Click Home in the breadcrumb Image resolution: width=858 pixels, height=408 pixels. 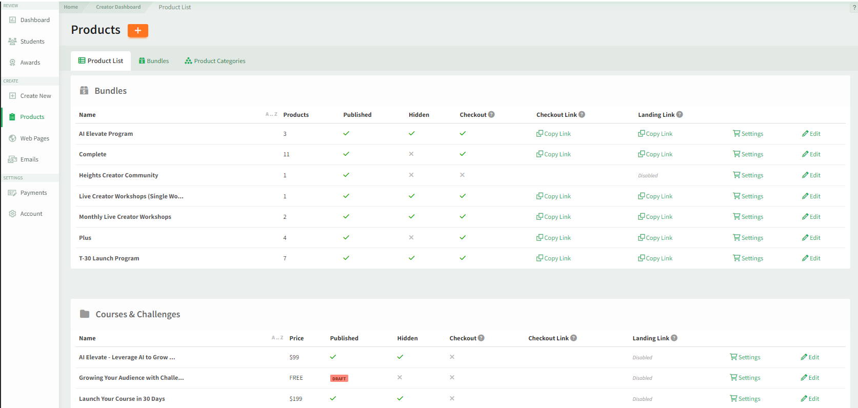71,7
